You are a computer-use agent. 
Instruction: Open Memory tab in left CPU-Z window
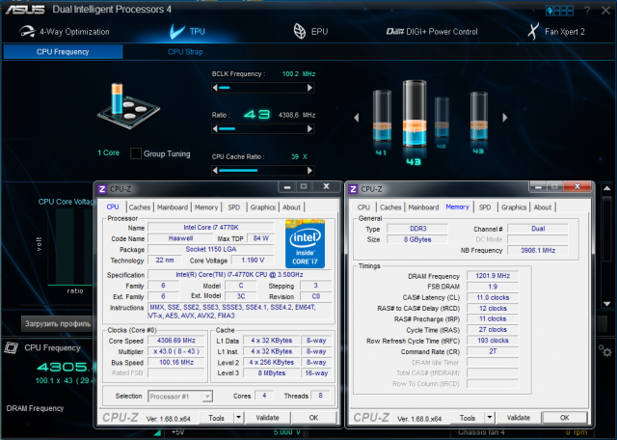coord(205,207)
